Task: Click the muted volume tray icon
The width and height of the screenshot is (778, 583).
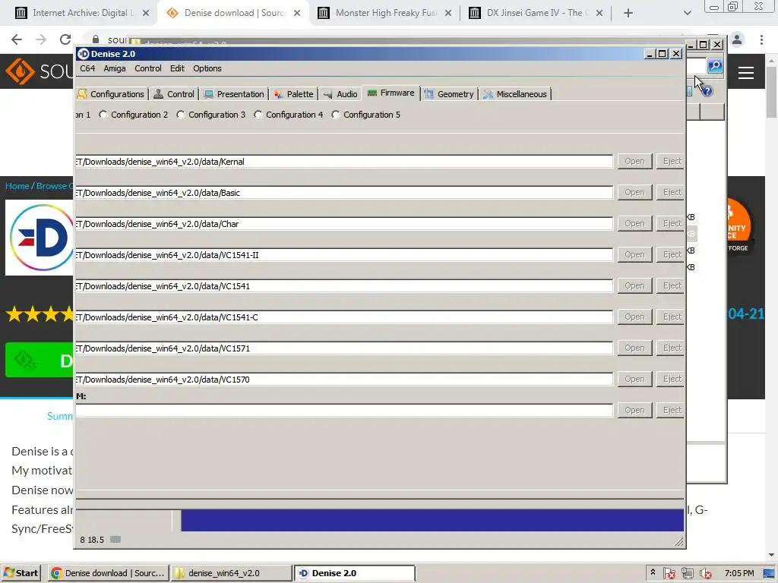Action: (706, 573)
